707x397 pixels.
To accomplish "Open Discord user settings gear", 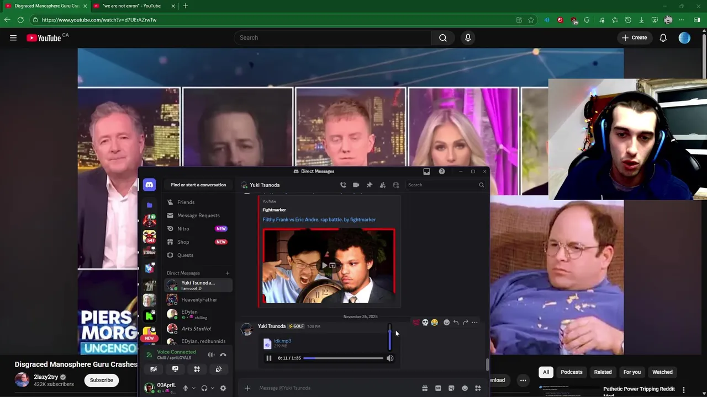I will pyautogui.click(x=223, y=388).
